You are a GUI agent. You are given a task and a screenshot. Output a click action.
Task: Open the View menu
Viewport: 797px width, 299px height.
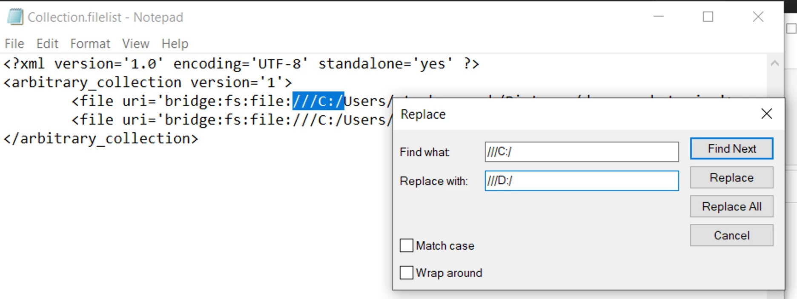click(135, 43)
